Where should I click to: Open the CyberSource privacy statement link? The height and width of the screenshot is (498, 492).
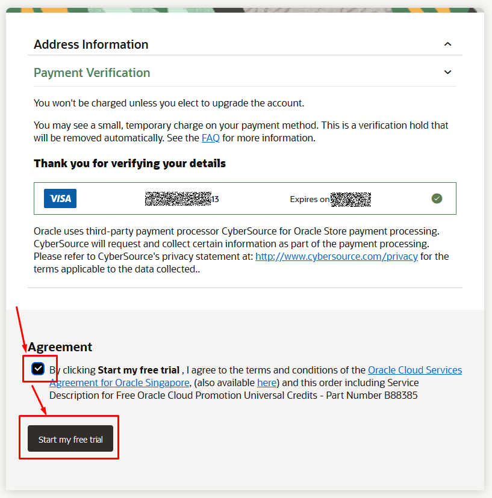(x=337, y=257)
